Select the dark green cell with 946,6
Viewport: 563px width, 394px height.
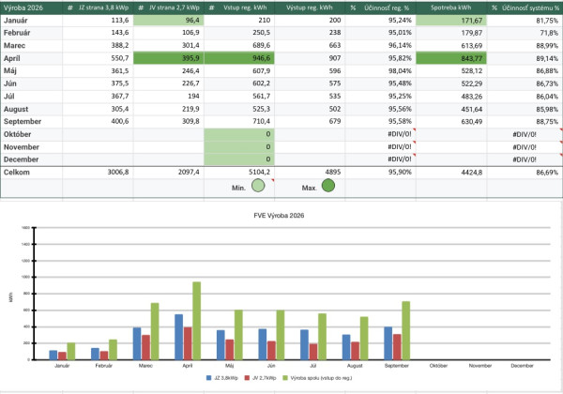239,58
